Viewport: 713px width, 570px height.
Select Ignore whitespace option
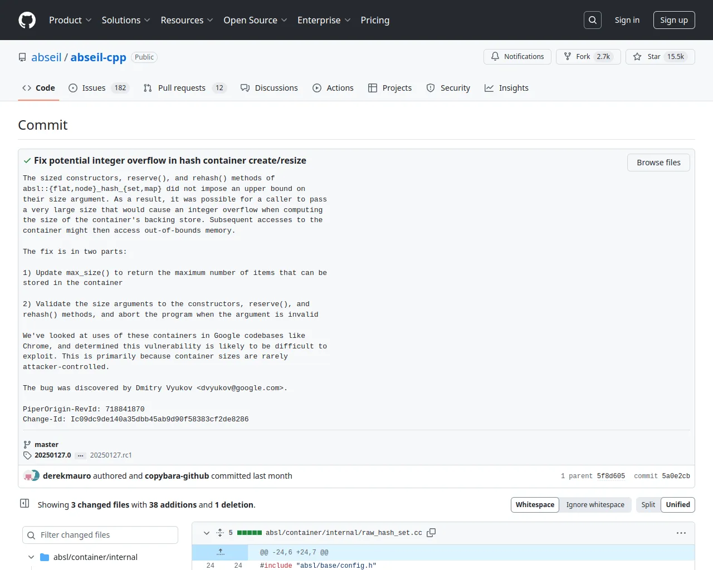point(595,505)
